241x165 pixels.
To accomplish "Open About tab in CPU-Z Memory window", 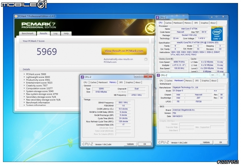I will [x=138, y=82].
